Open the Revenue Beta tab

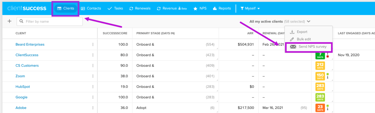coord(172,8)
